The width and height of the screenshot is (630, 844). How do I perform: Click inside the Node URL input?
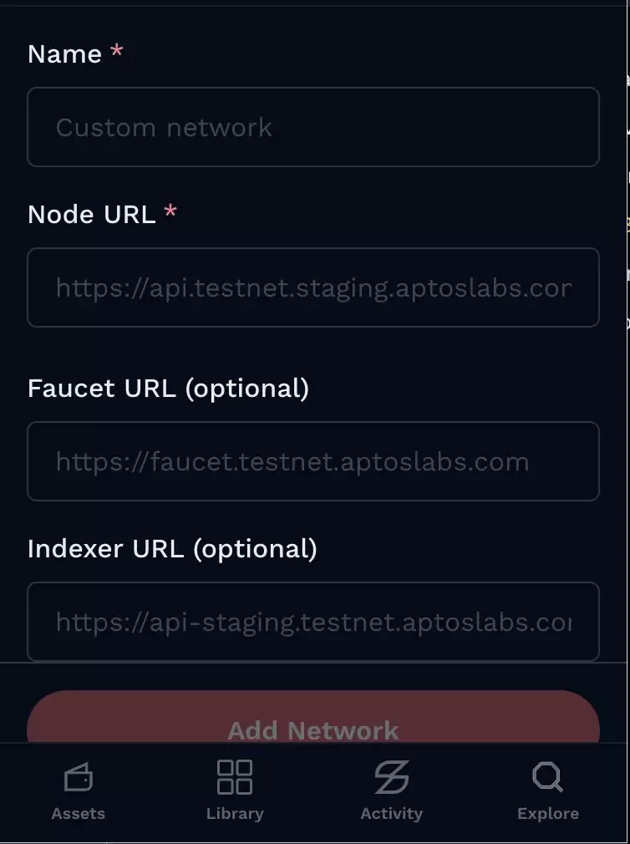(x=313, y=287)
